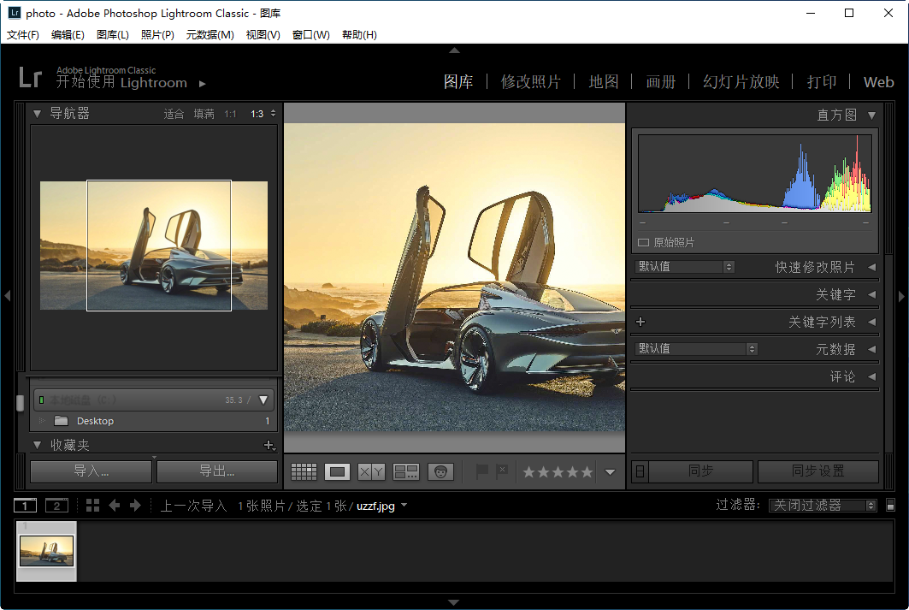Mark the photo as rejected
909x610 pixels.
[502, 471]
